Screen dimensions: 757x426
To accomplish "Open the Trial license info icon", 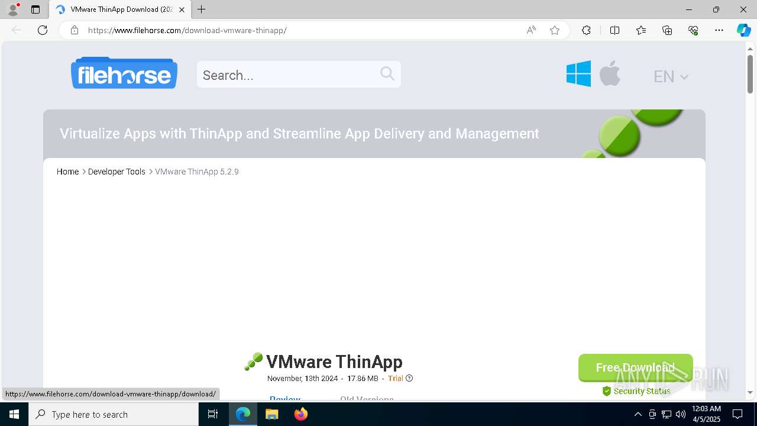I will click(x=409, y=379).
